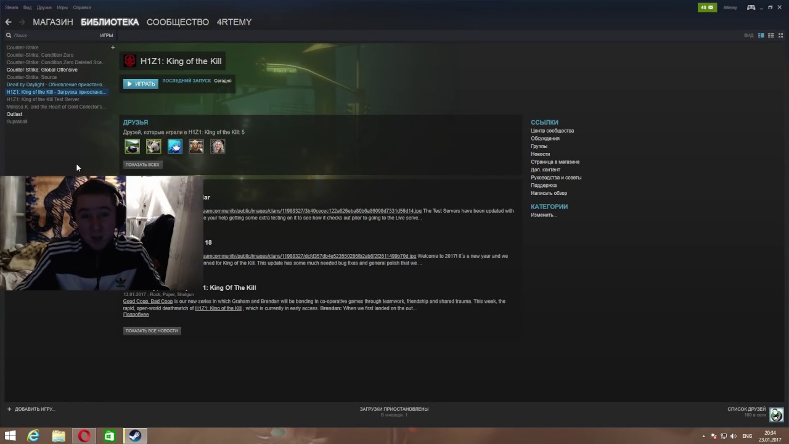
Task: Open Страница в магазине link
Action: pos(555,162)
